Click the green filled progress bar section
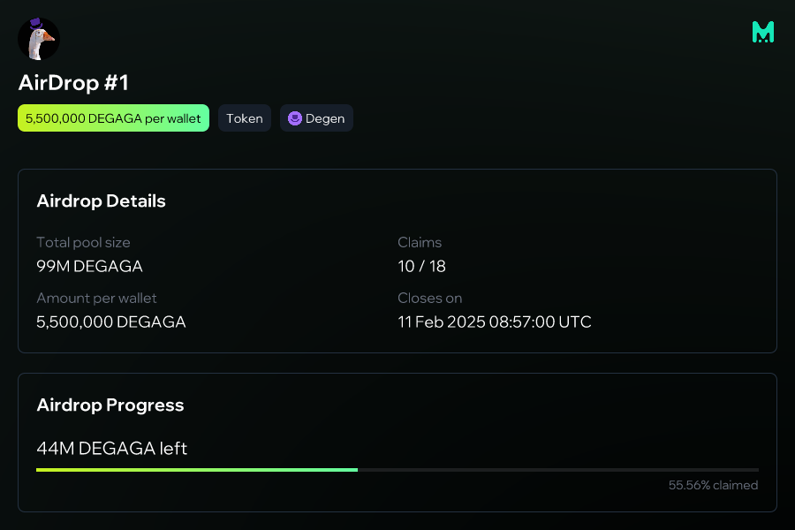The image size is (795, 530). click(x=197, y=470)
